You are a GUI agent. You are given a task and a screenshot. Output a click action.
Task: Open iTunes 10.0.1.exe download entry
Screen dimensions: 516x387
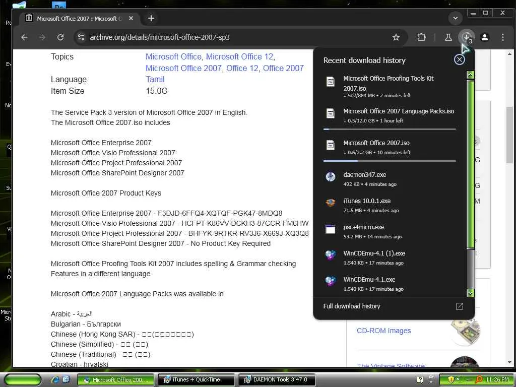pos(390,205)
